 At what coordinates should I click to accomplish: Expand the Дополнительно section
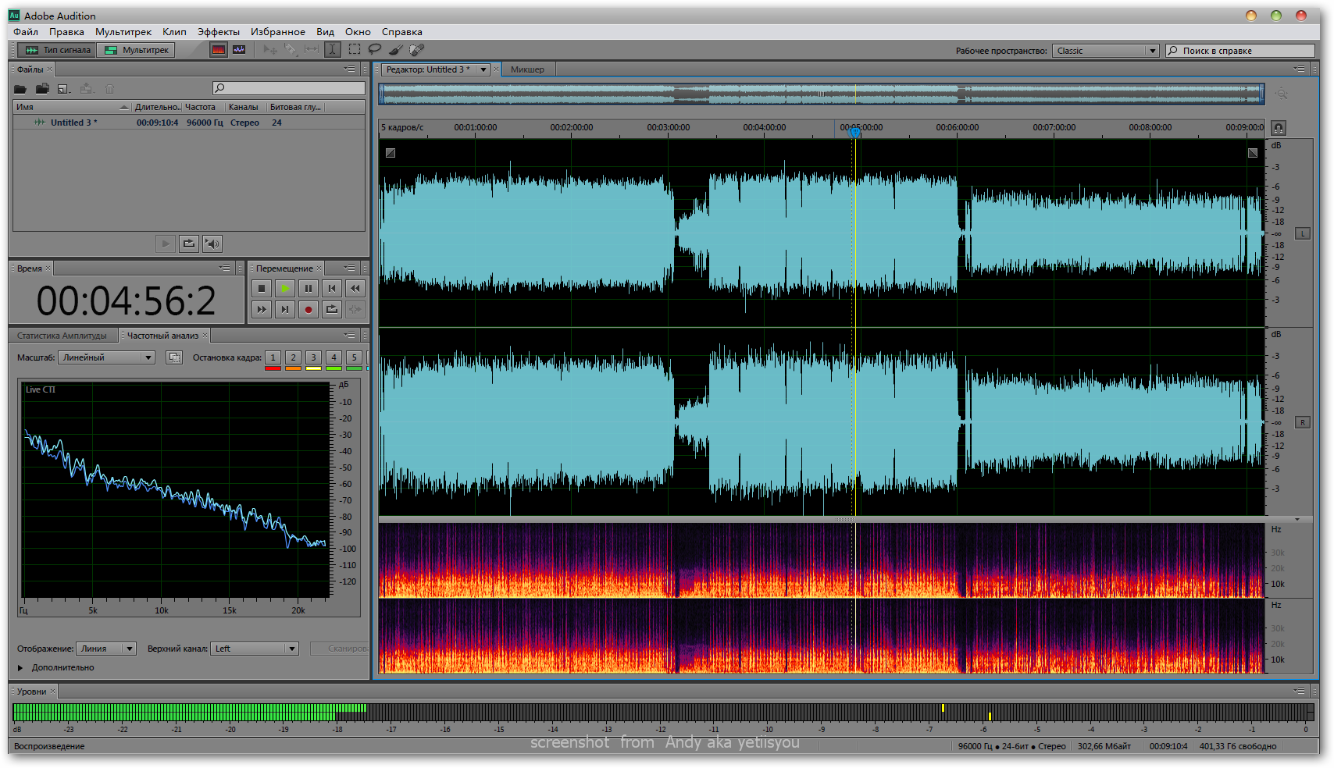click(20, 668)
